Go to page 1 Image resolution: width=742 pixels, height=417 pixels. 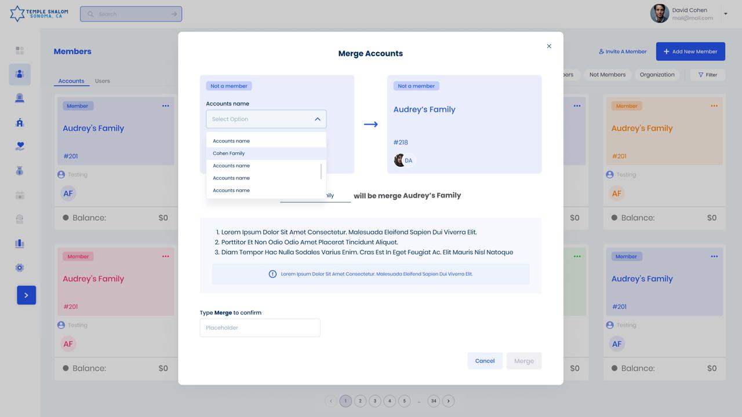click(x=345, y=401)
